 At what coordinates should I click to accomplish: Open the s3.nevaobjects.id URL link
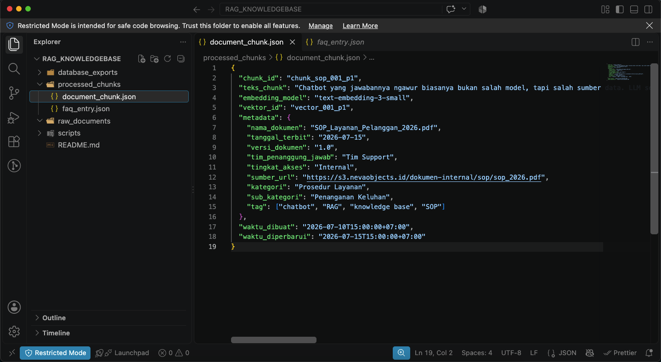[x=423, y=177]
